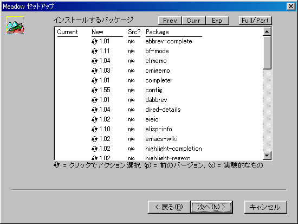This screenshot has height=224, width=298.
Task: Select the Prev version button
Action: tap(170, 21)
